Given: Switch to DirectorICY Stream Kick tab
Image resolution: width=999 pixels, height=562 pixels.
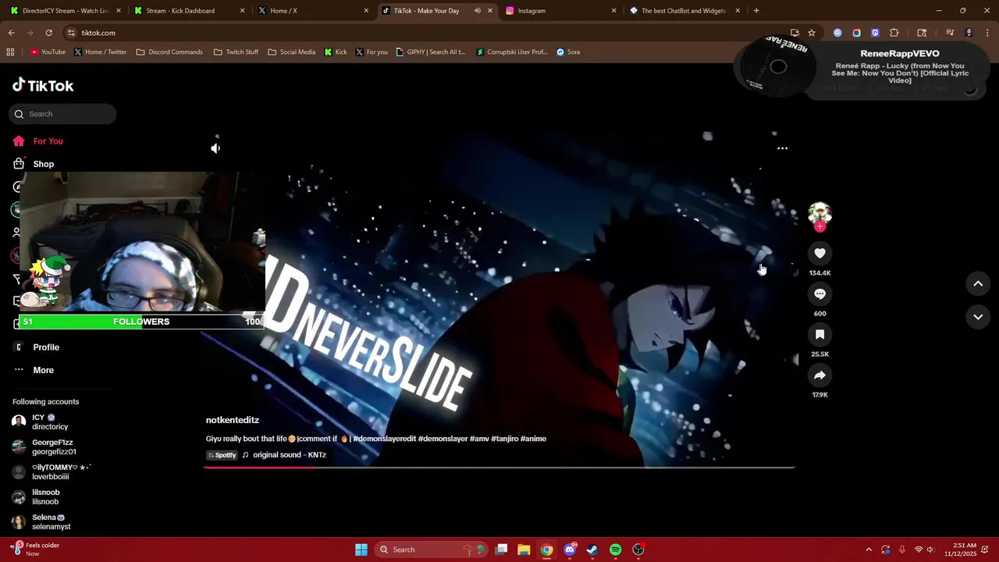Looking at the screenshot, I should point(66,11).
